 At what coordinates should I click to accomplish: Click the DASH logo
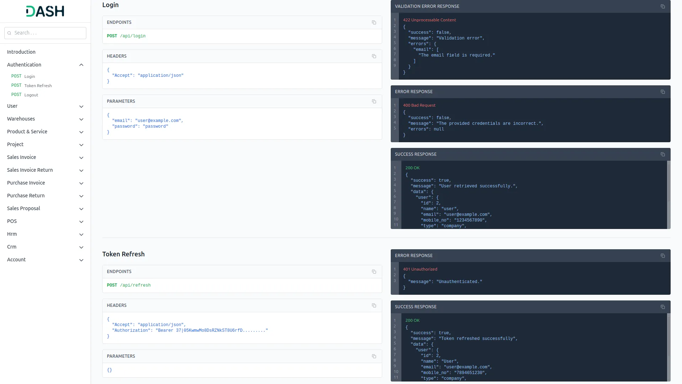tap(45, 11)
